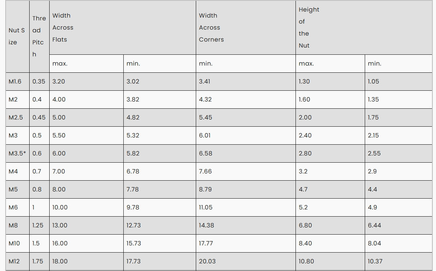
Task: Click the Nut Size column header
Action: [17, 36]
